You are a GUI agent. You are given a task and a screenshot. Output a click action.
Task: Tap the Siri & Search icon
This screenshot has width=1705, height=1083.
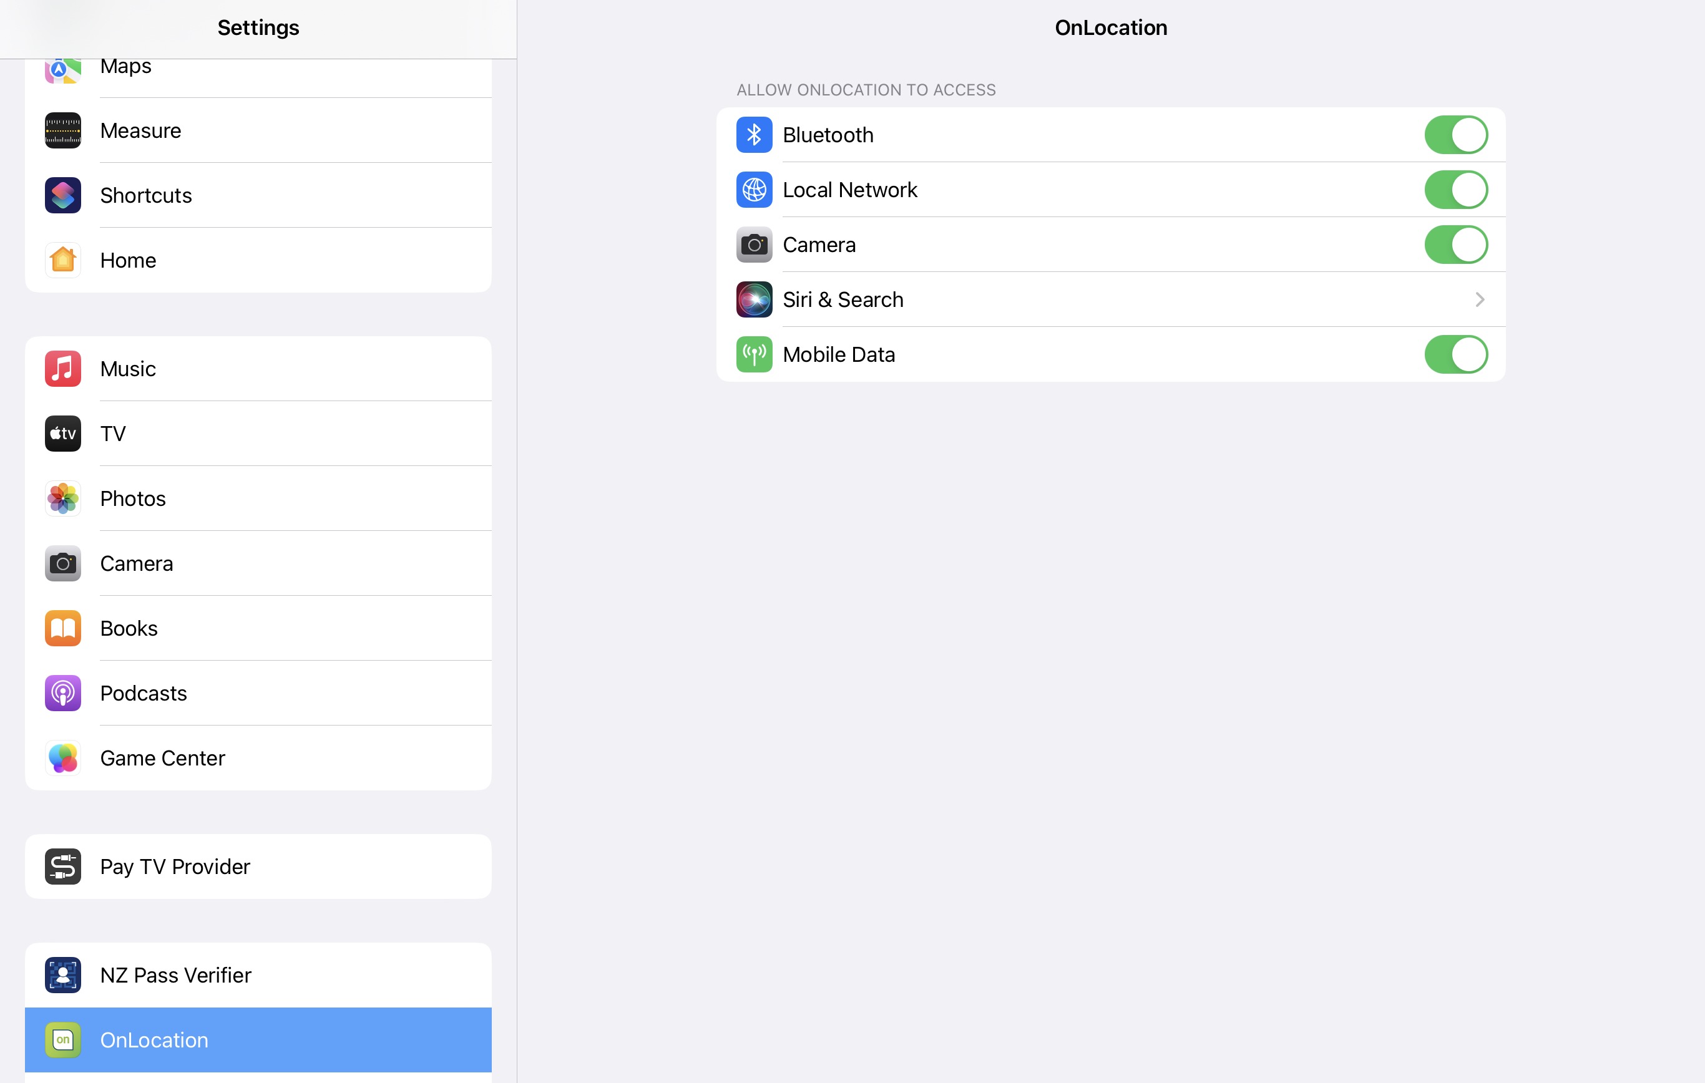(754, 299)
